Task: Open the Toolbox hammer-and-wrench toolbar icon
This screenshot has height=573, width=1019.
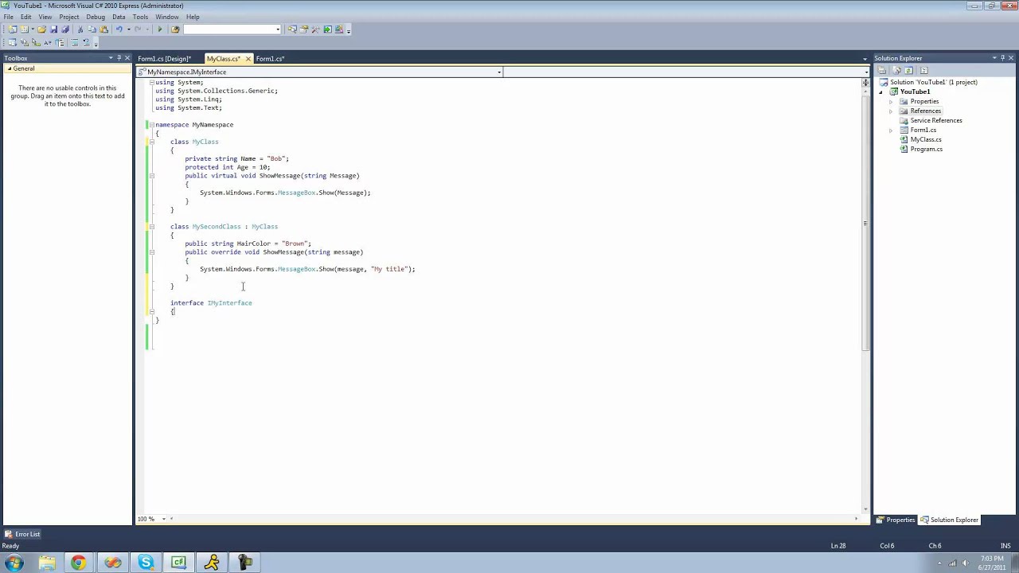Action: click(x=315, y=29)
